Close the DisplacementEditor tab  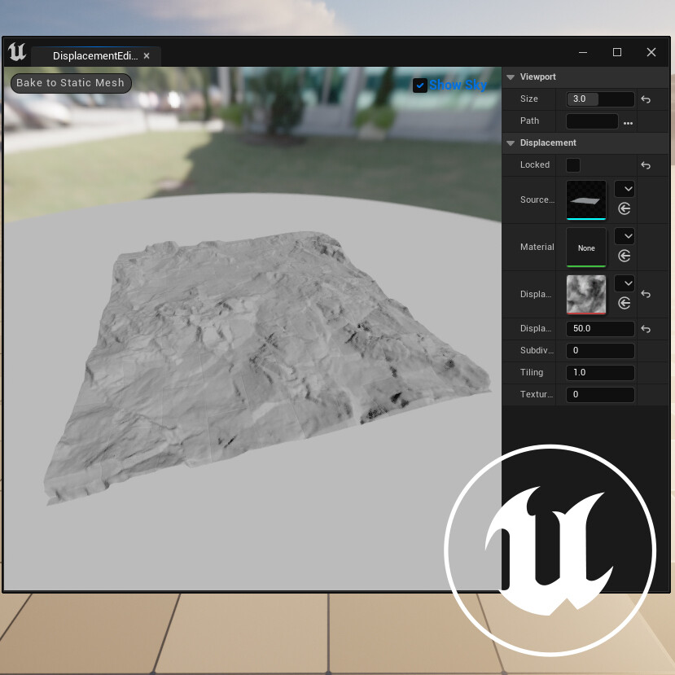[x=147, y=55]
